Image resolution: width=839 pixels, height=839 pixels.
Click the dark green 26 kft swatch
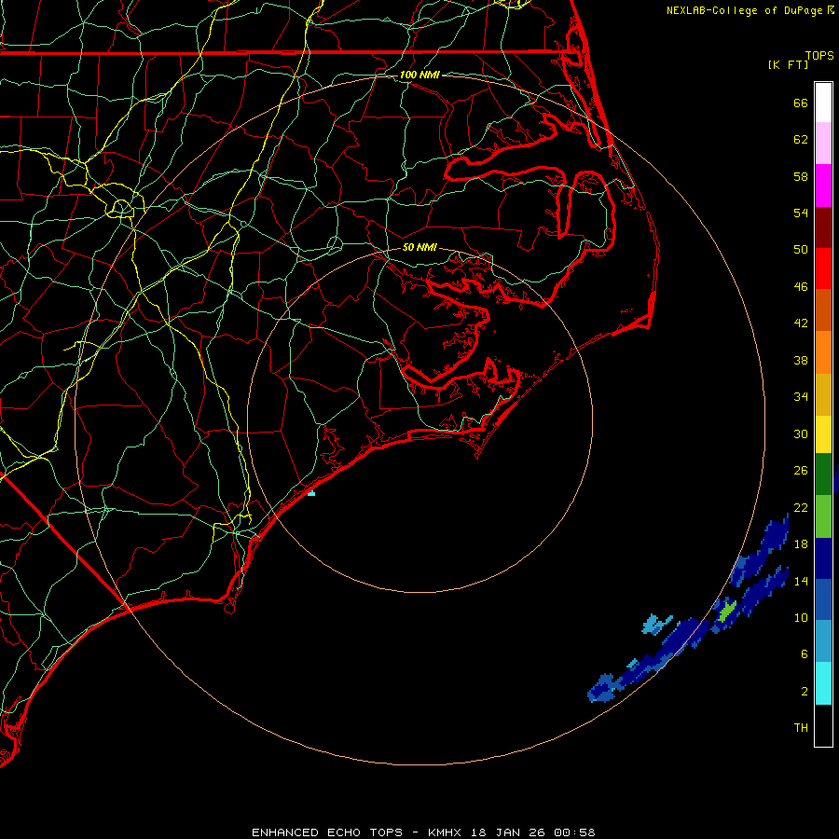coord(823,475)
